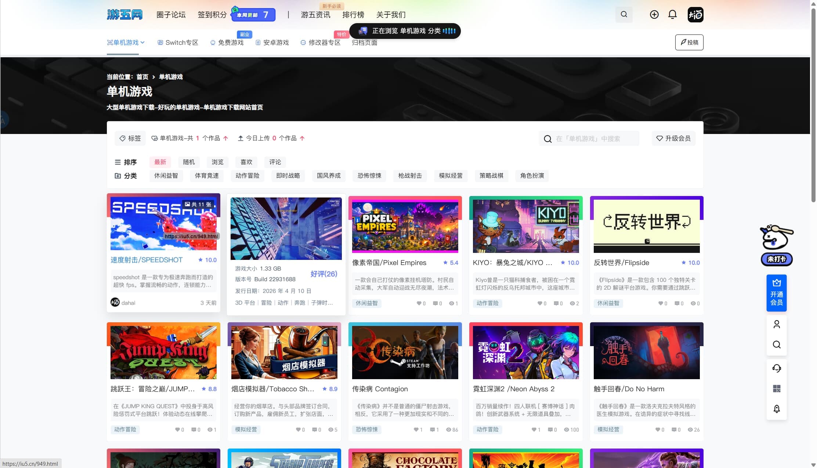Sort listings by 最新
The image size is (817, 468).
160,162
